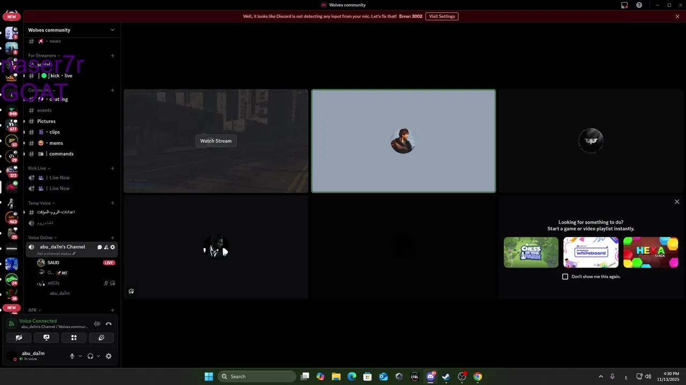Screen dimensions: 686x385
Task: Open abu_da7m's Channel edit settings gear
Action: (x=113, y=247)
